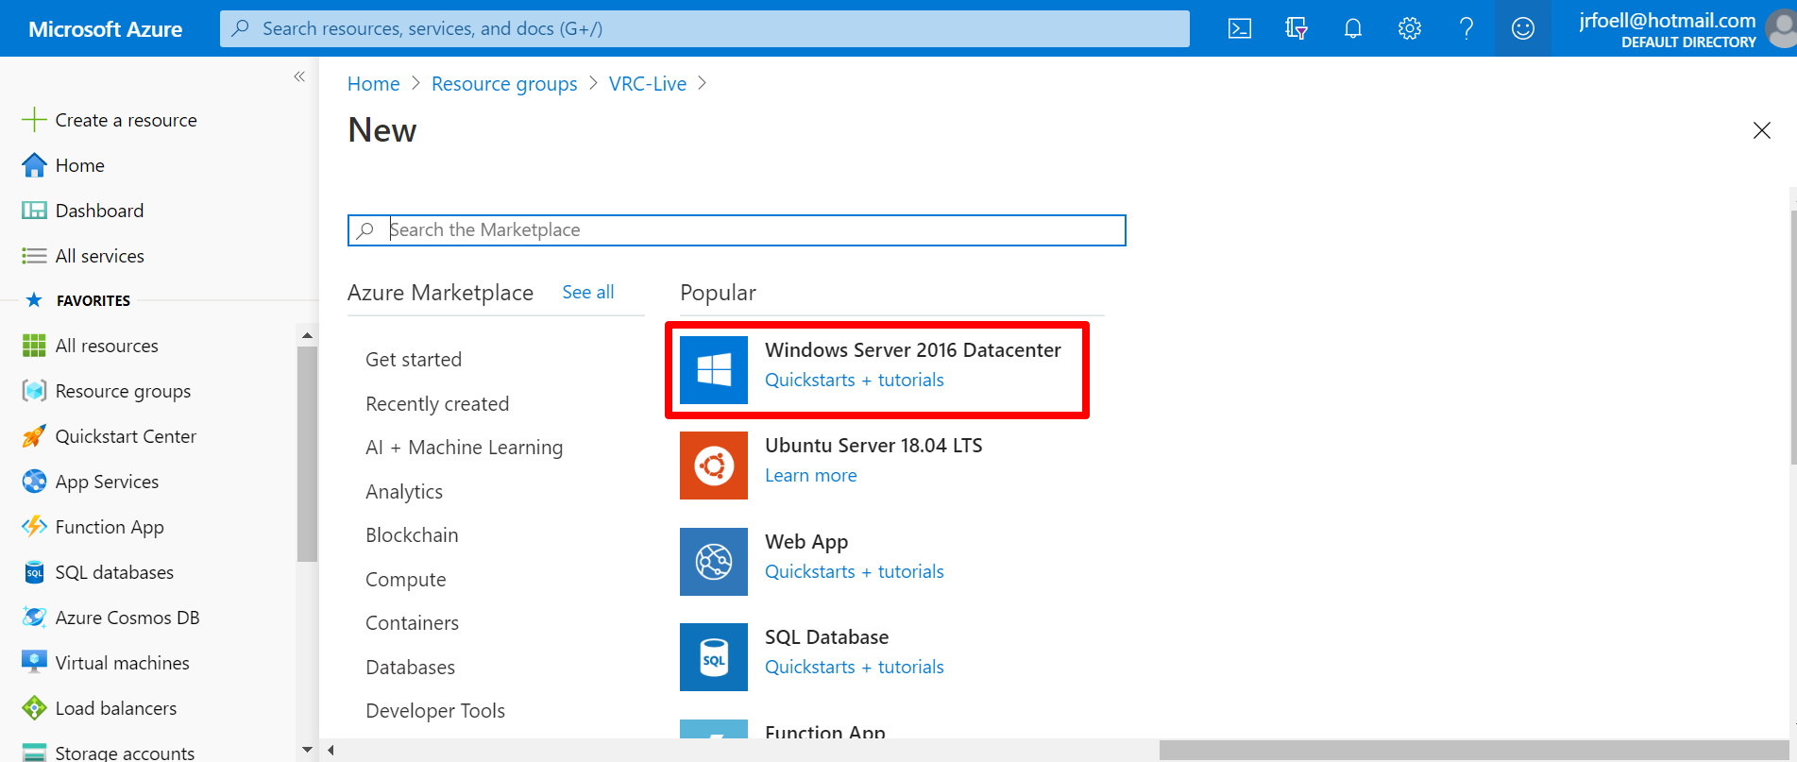Click the Windows Server 2016 Datacenter title
Image resolution: width=1797 pixels, height=762 pixels.
point(913,350)
